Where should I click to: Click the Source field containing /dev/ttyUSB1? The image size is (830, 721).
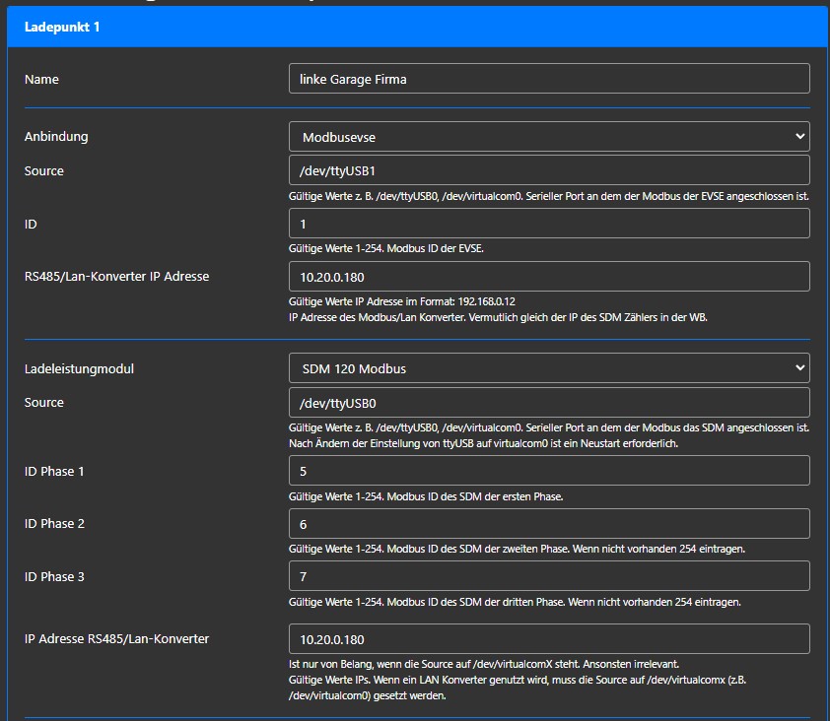tap(549, 170)
